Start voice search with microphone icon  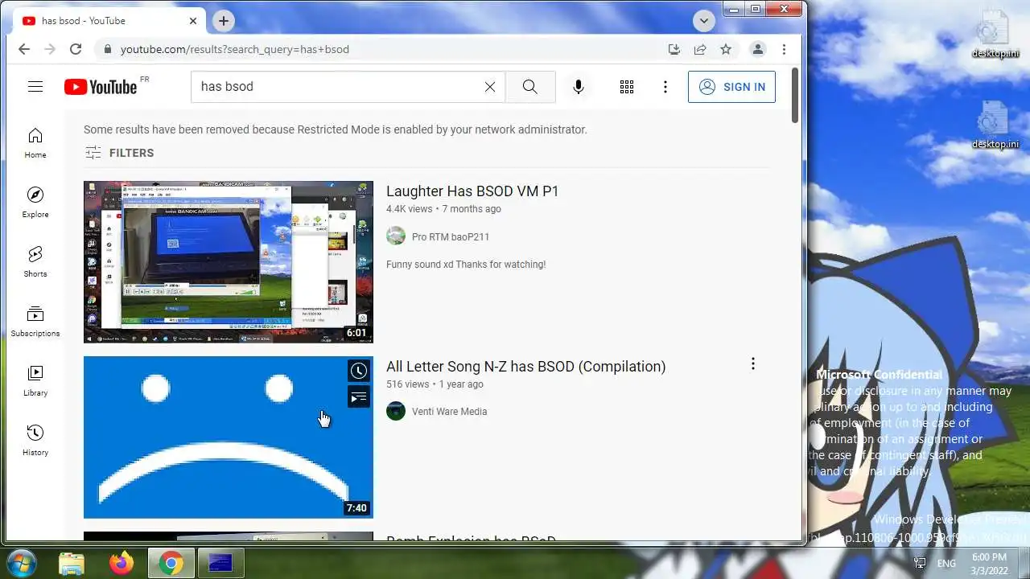point(578,87)
